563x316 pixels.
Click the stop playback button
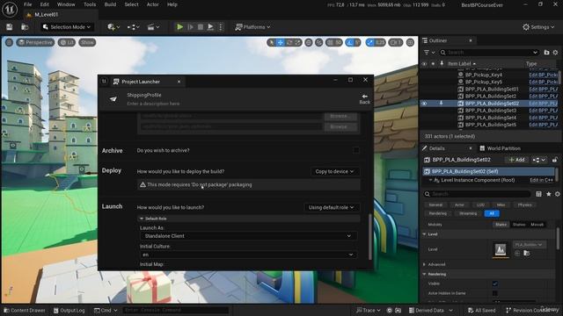click(201, 27)
